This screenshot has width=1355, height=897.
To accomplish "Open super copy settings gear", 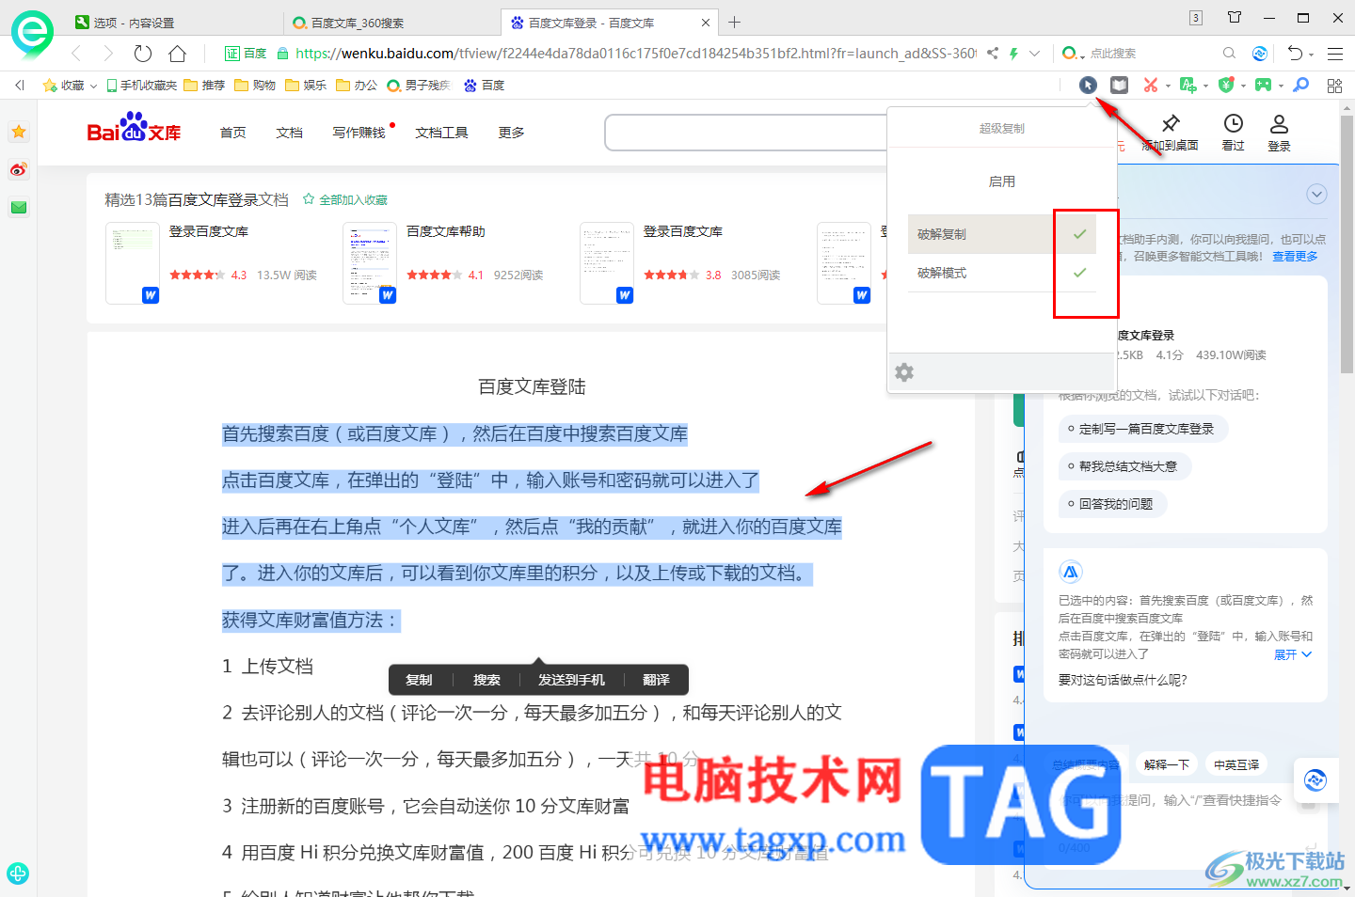I will (x=904, y=372).
